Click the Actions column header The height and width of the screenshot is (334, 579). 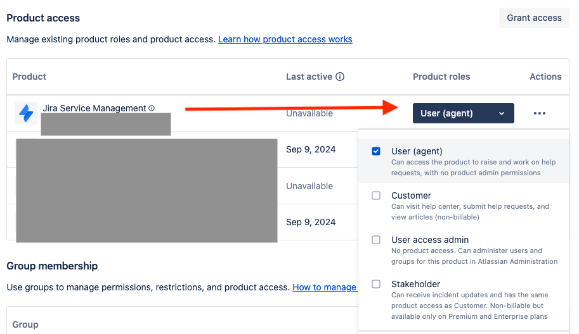(x=545, y=77)
